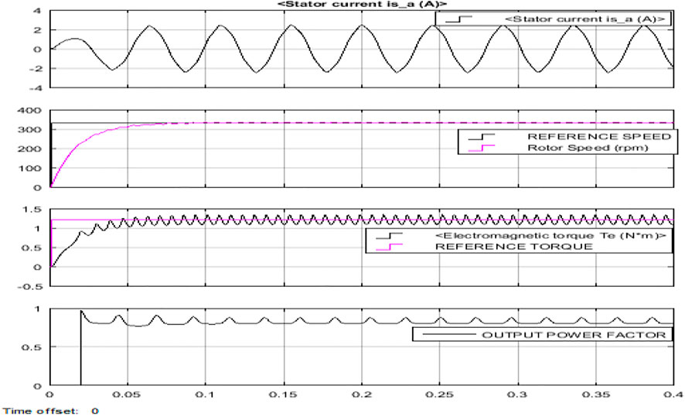685x416 pixels.
Task: Click the 1.5 tick on the torque axis
Action: 32,209
